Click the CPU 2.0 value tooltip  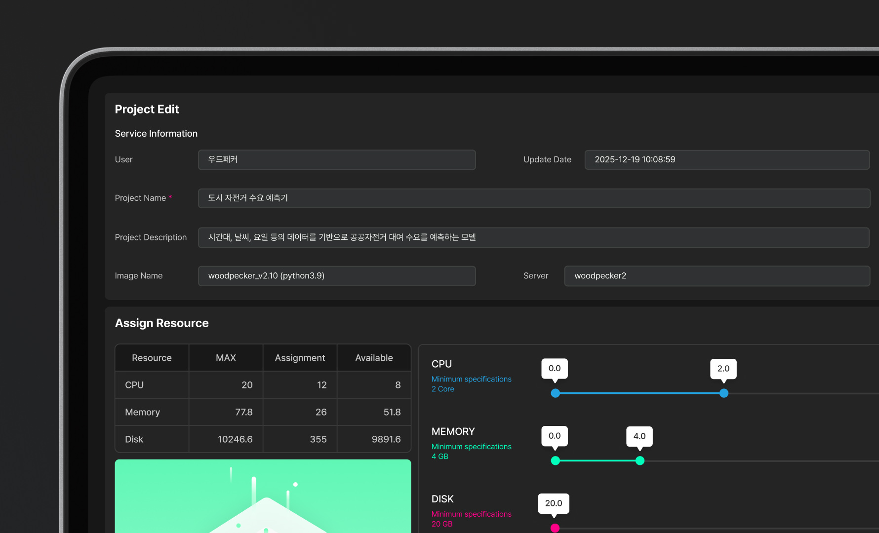click(723, 369)
